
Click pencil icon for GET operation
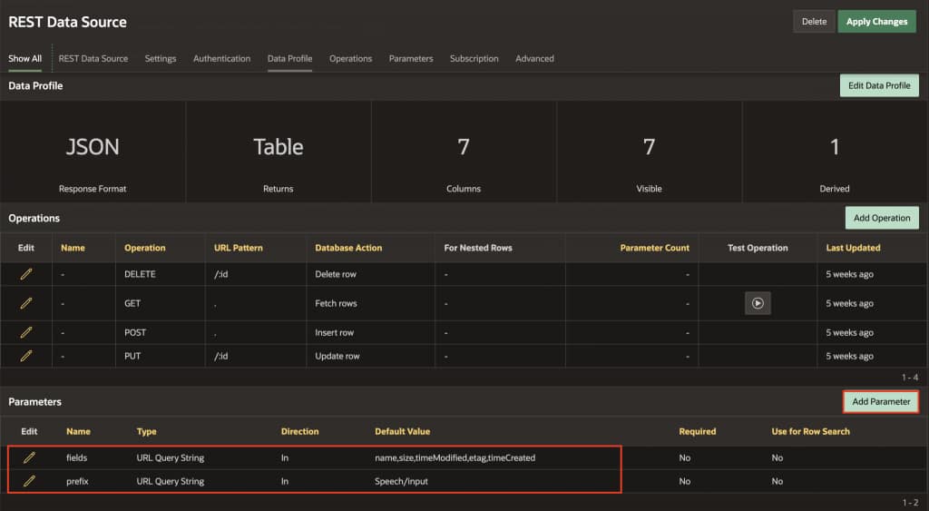pos(26,303)
